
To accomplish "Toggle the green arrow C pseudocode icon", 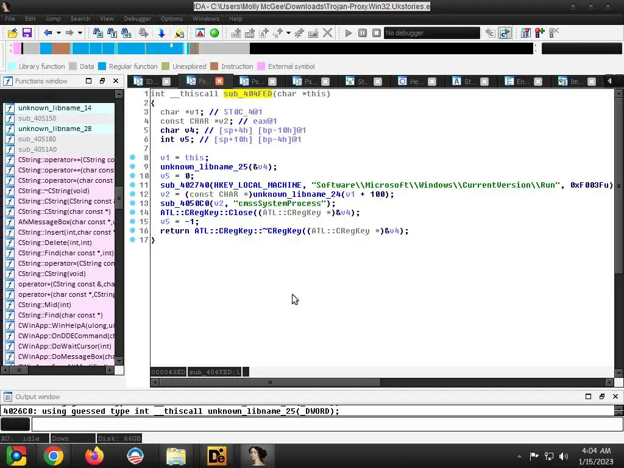I will [x=505, y=33].
